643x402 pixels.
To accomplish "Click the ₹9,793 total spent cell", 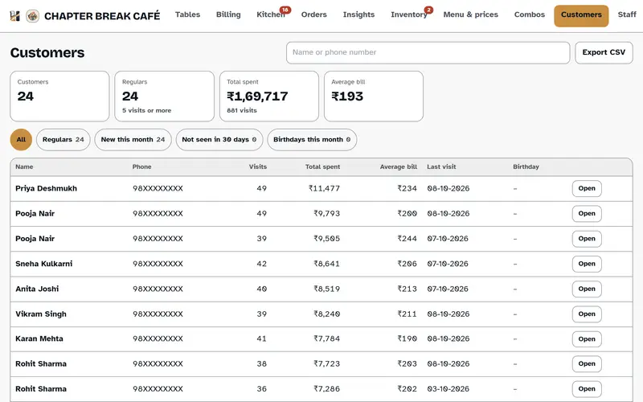I will [x=326, y=214].
